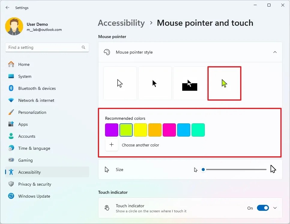Click inside the Find a setting search box
This screenshot has width=290, height=224.
tap(47, 47)
